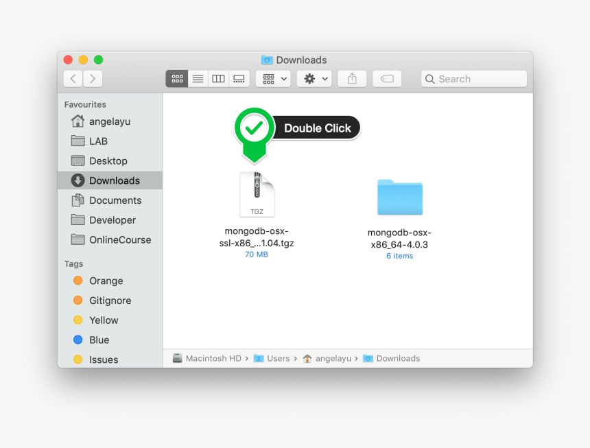
Task: Click the Favourites section header
Action: [x=85, y=104]
